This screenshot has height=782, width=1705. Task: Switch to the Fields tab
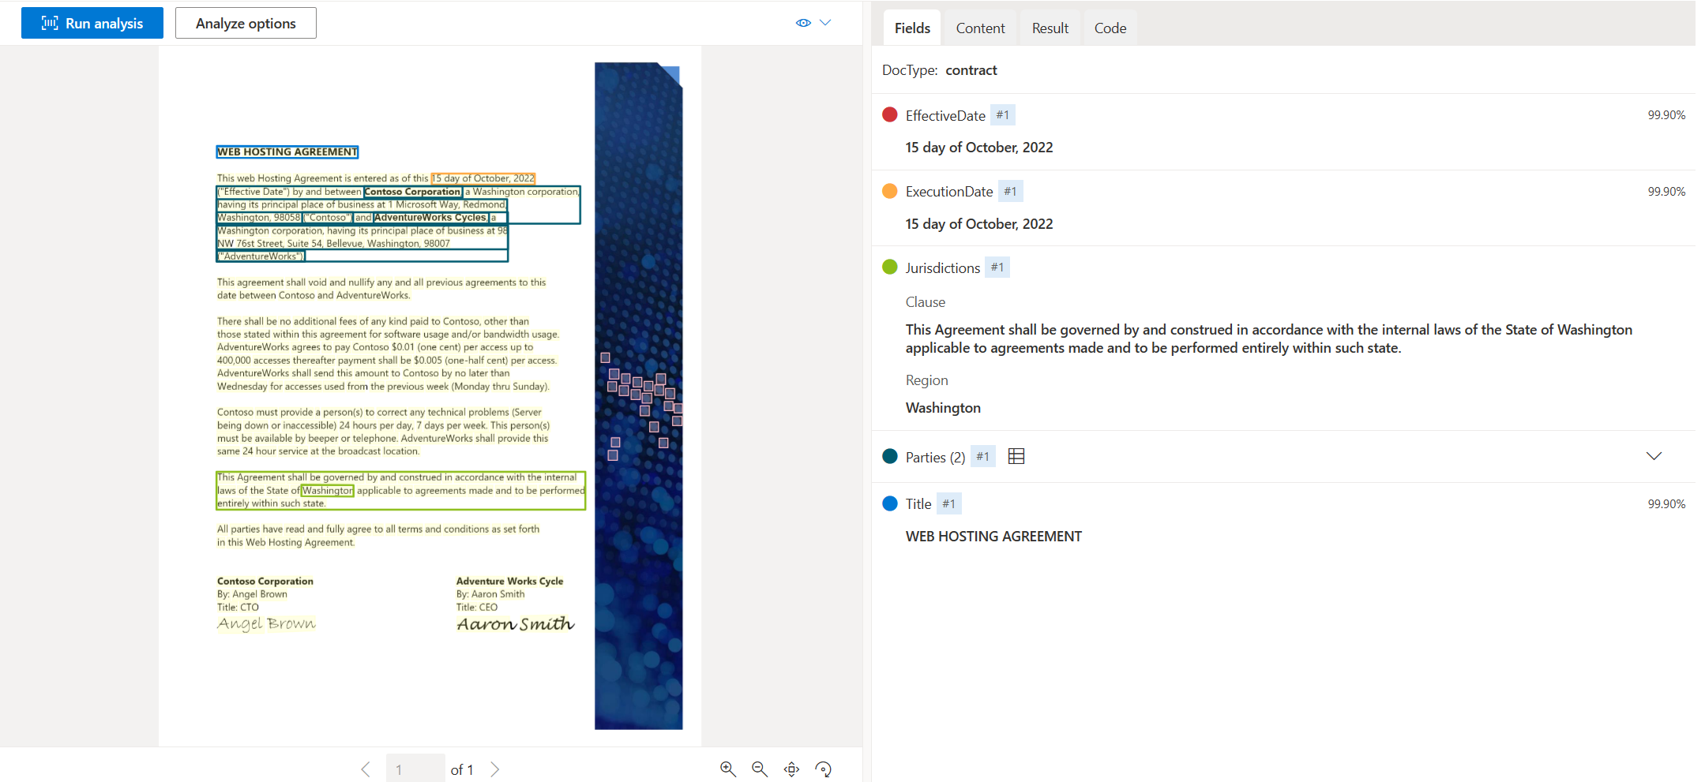912,28
